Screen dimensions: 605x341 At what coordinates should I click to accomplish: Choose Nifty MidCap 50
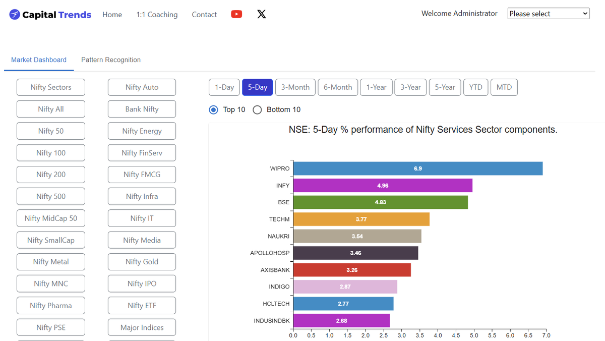click(51, 218)
